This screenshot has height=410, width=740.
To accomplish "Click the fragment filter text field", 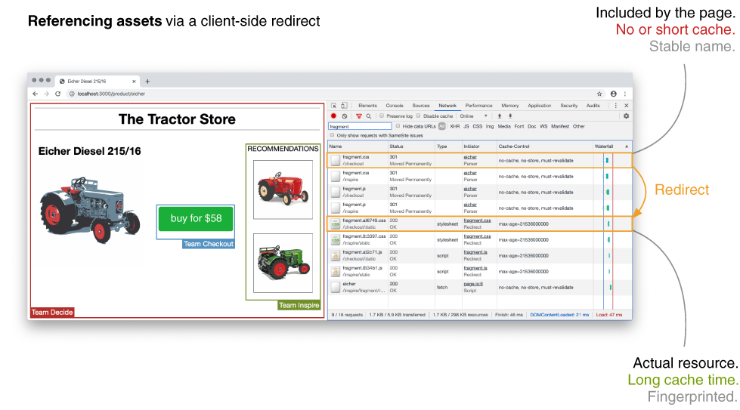I will click(360, 126).
